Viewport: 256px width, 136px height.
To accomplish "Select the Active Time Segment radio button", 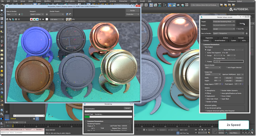I will (x=205, y=53).
